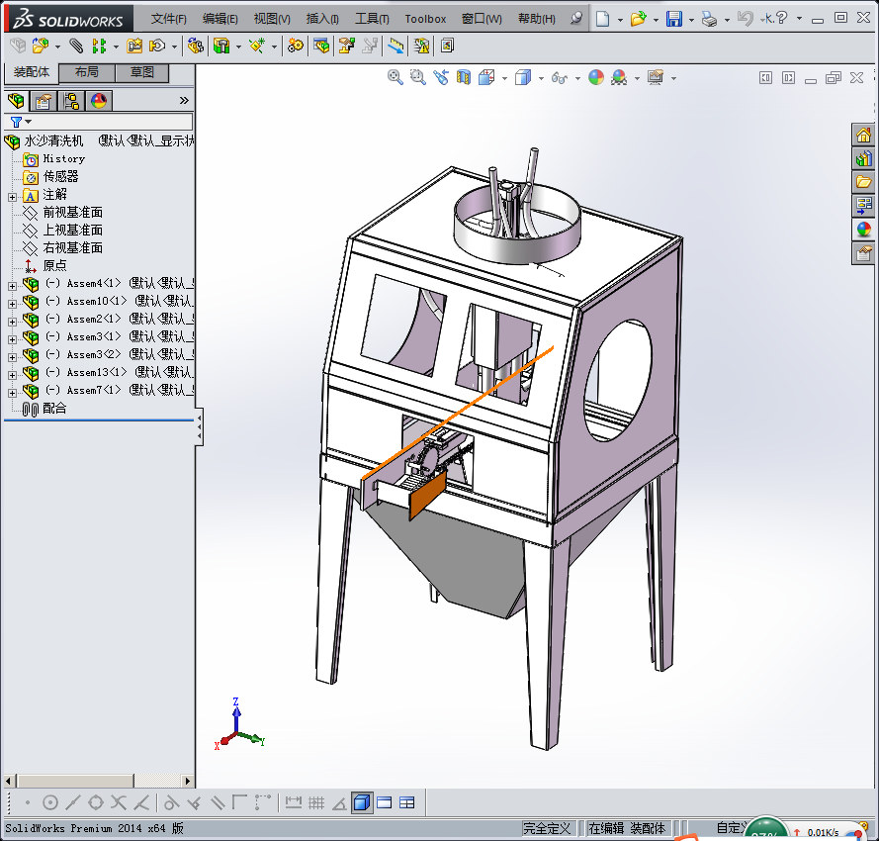Open the PropertyManager tab icon
This screenshot has width=879, height=841.
[44, 101]
